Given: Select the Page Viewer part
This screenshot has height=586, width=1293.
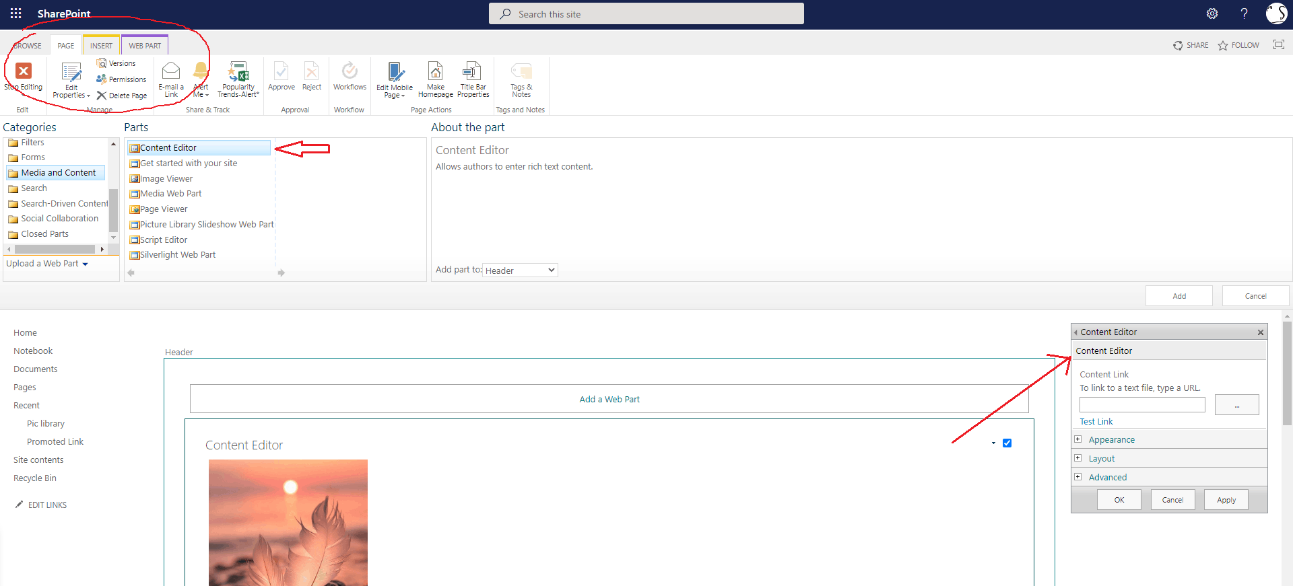Looking at the screenshot, I should [x=159, y=209].
